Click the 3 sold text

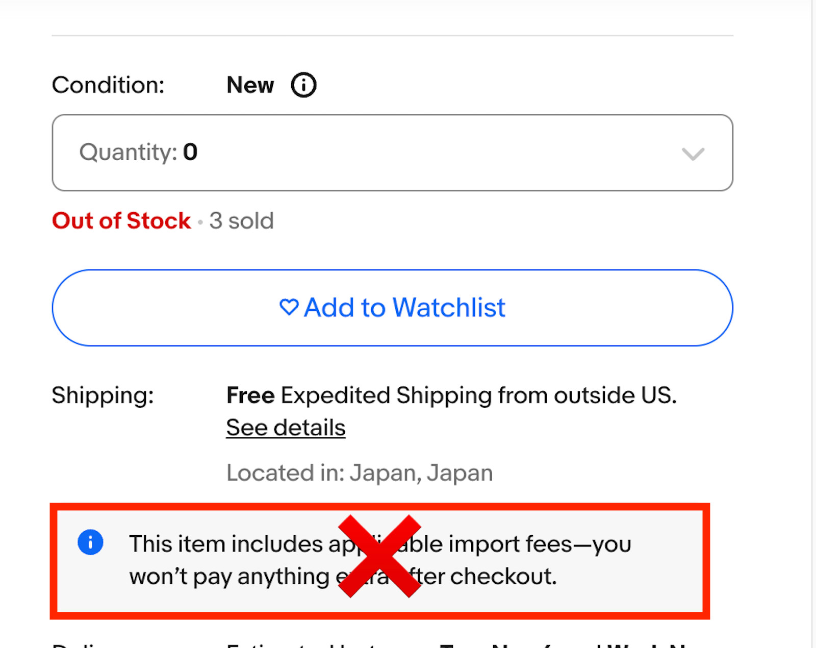pos(241,221)
